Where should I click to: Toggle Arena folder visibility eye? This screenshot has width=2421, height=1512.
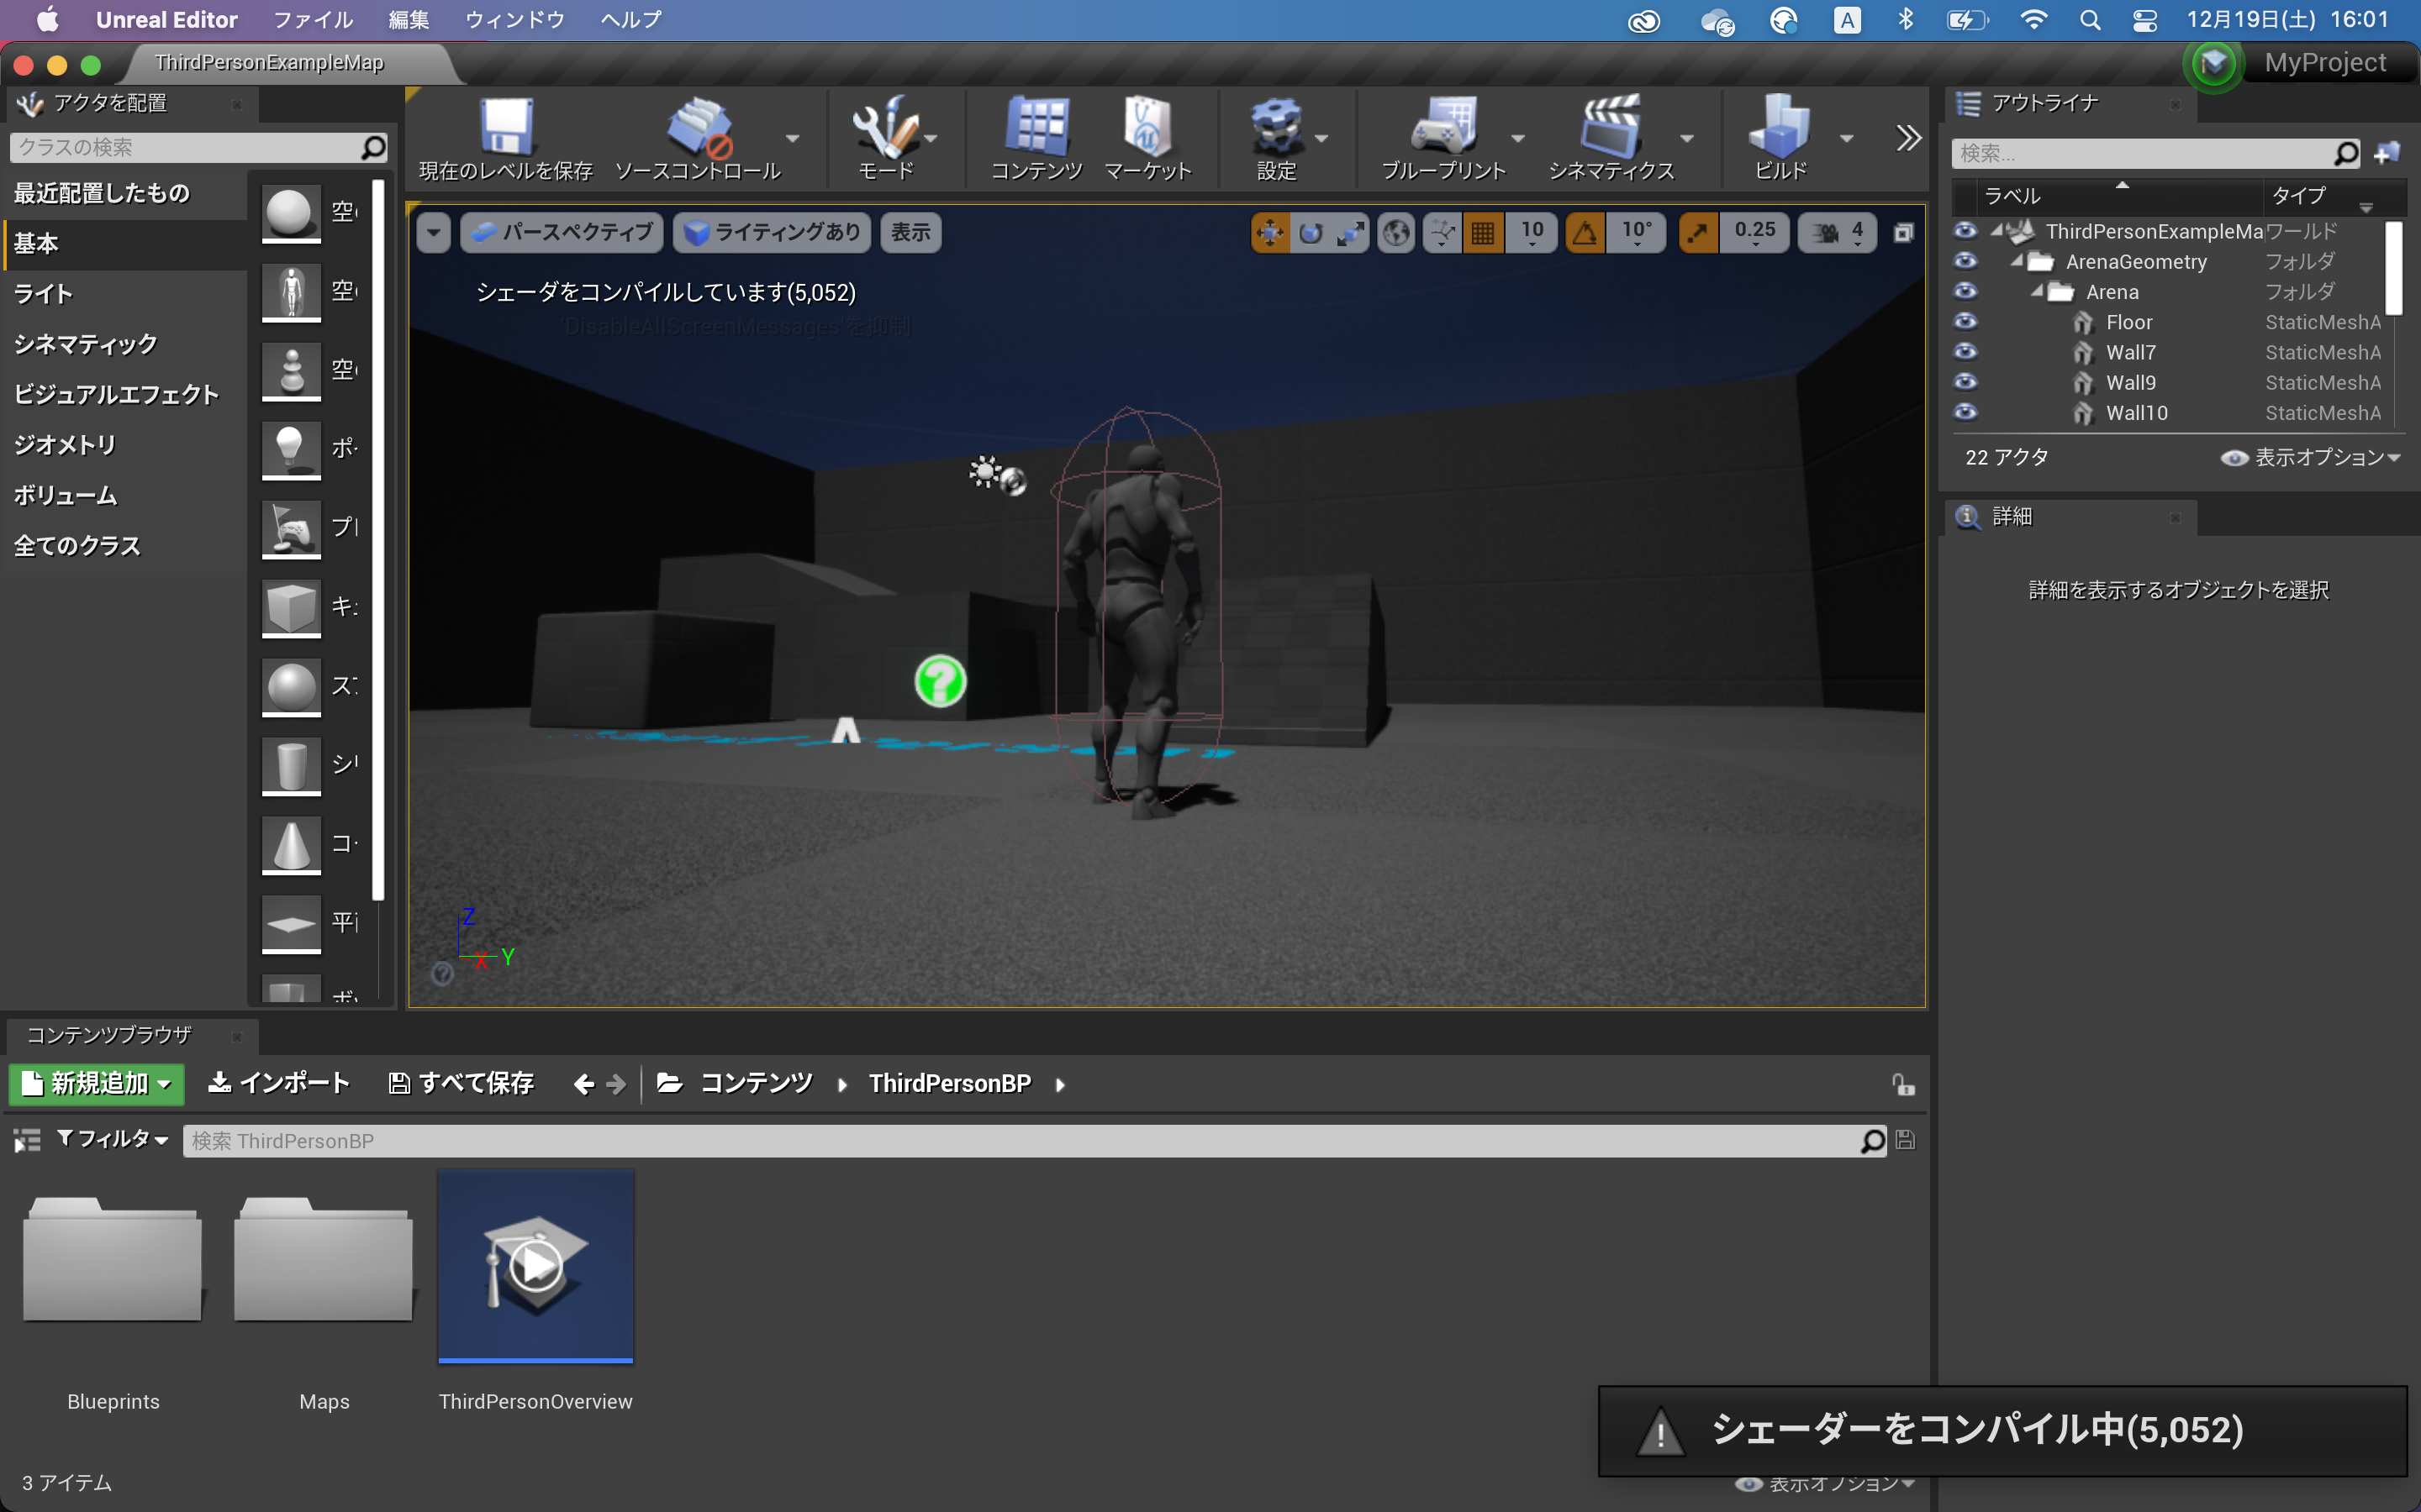coord(1966,290)
